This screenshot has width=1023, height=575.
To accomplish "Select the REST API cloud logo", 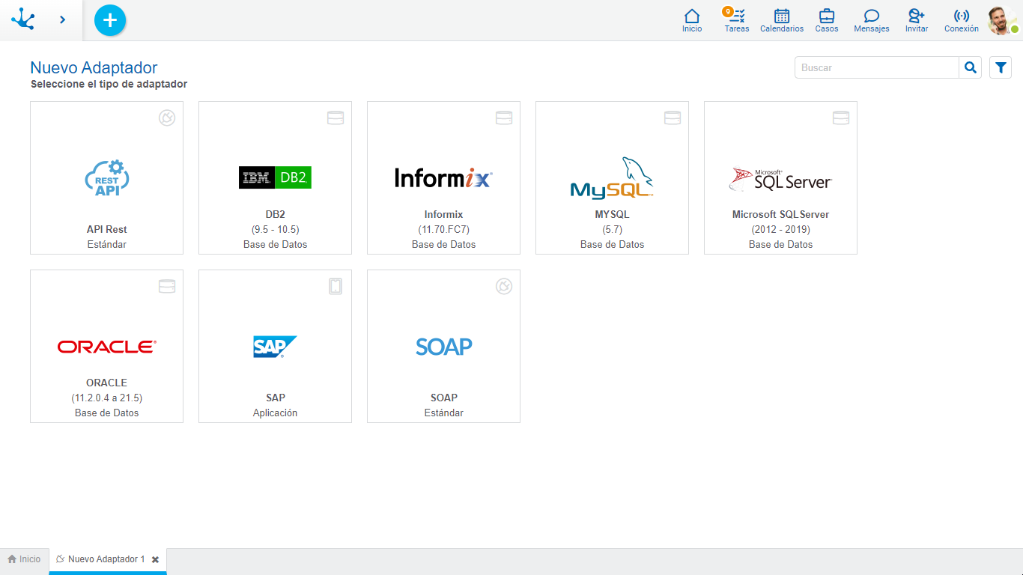I will click(107, 177).
